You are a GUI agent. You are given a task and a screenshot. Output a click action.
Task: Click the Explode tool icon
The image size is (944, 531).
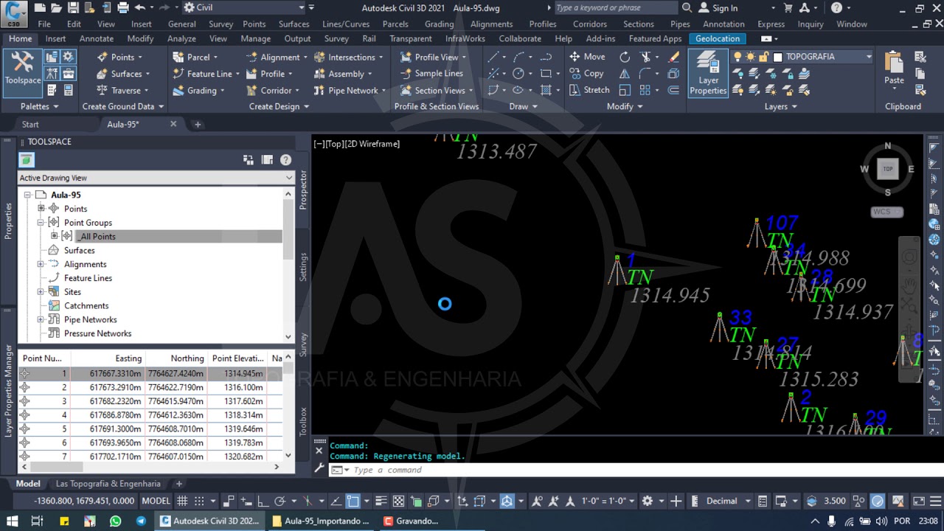coord(673,73)
